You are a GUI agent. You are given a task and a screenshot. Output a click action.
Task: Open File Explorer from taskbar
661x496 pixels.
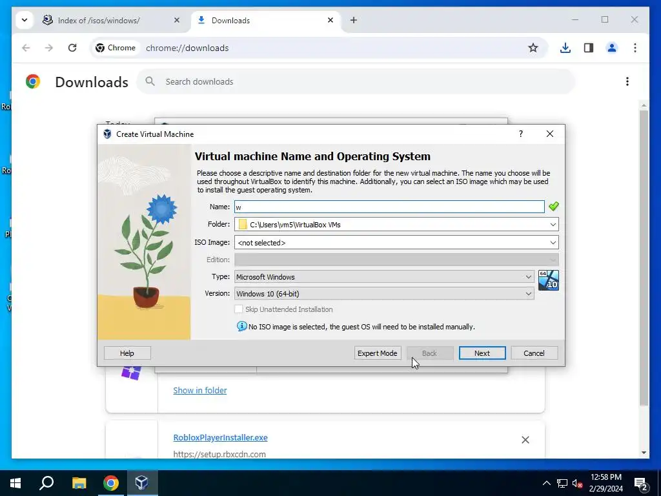79,483
